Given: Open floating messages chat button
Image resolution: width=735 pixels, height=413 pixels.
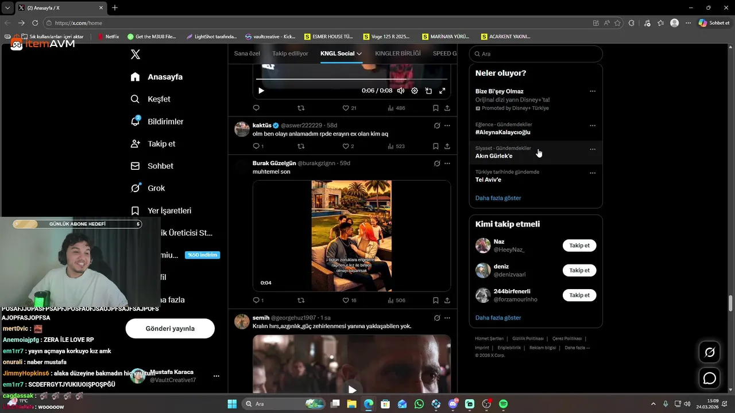Looking at the screenshot, I should (710, 379).
